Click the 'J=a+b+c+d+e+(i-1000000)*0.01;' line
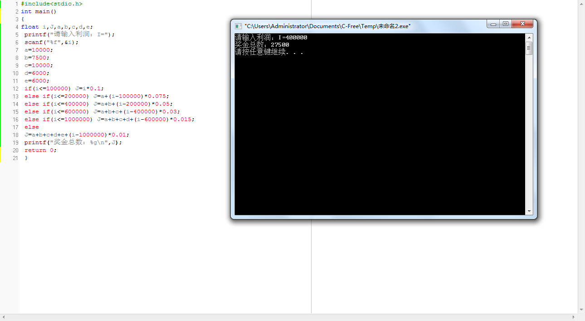Screen dimensions: 585x321 [x=77, y=135]
